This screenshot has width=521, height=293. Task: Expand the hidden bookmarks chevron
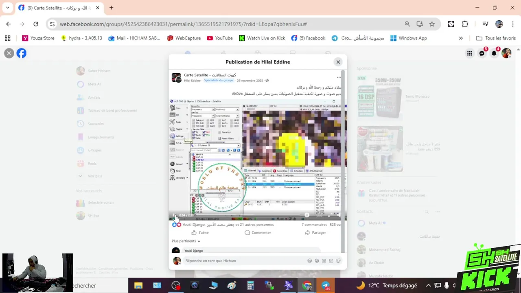(461, 38)
